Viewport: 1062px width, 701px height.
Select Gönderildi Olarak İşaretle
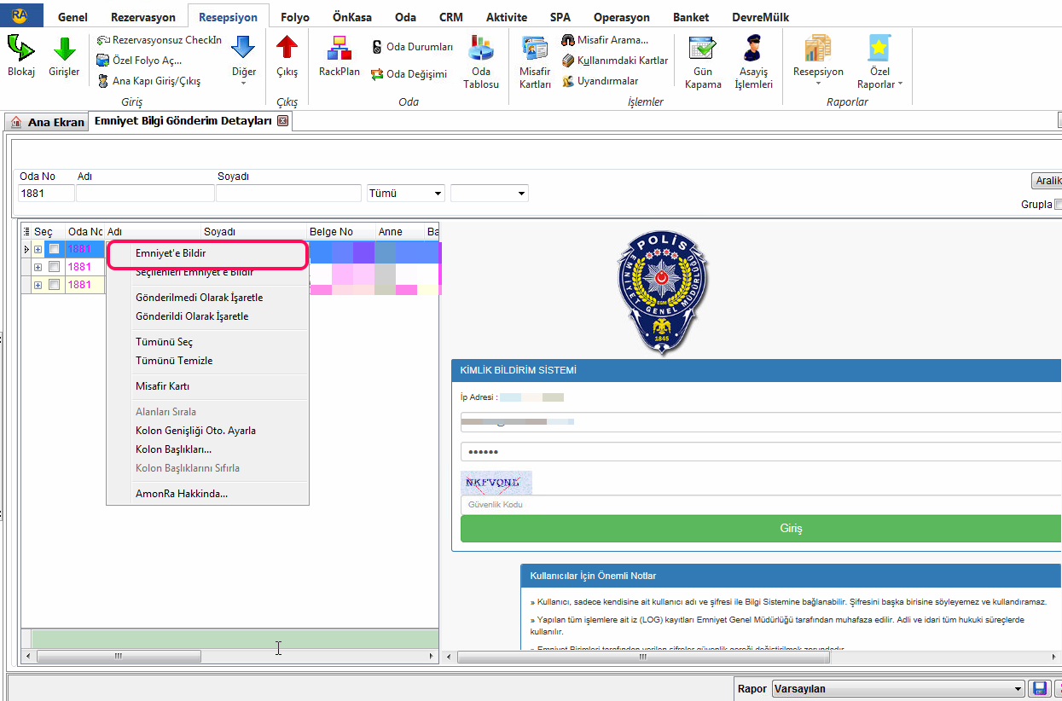point(207,316)
